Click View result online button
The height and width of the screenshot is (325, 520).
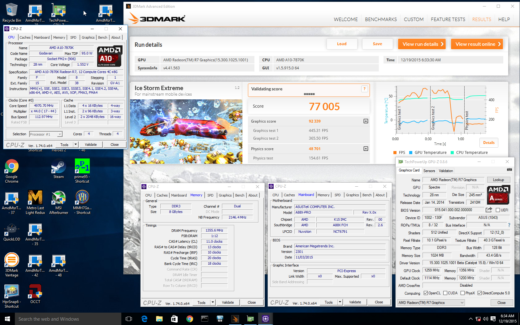477,44
